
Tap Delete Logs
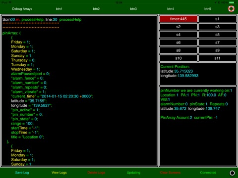pyautogui.click(x=96, y=173)
